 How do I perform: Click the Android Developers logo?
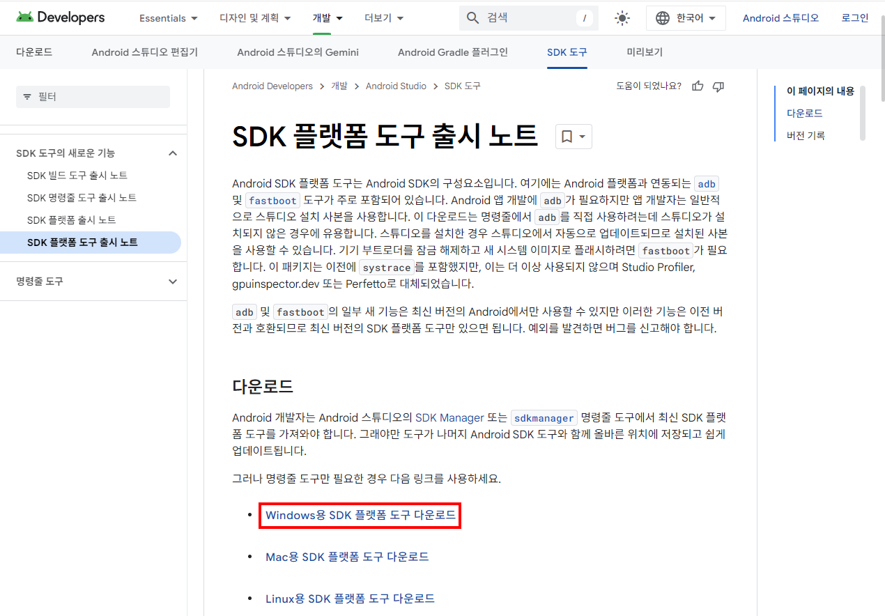point(60,17)
